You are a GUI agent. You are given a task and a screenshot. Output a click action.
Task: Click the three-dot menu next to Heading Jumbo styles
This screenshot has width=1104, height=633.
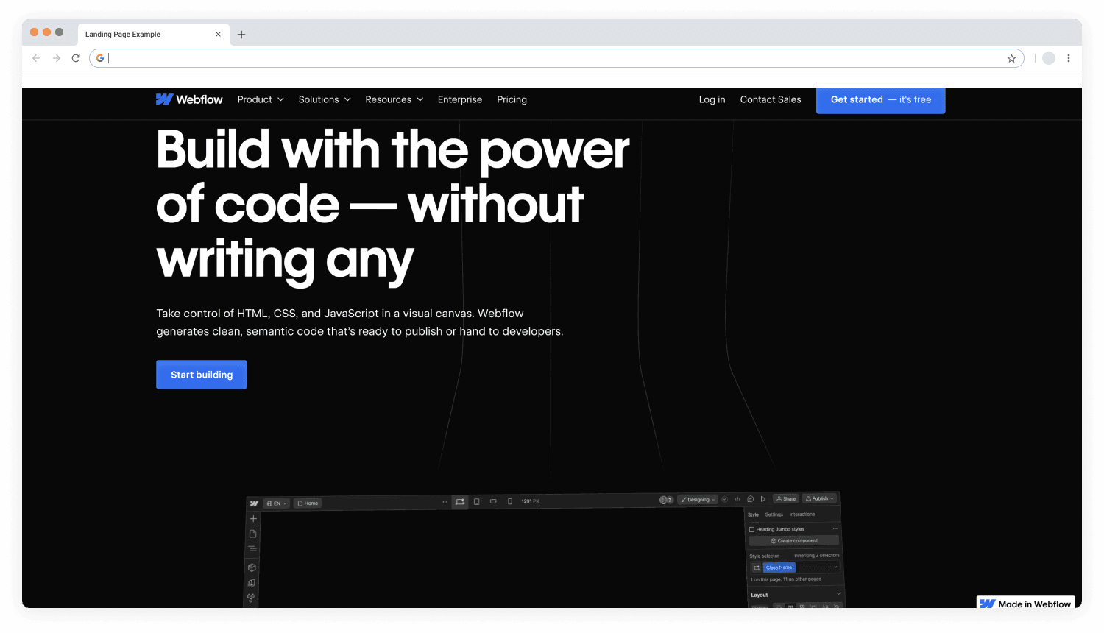click(x=835, y=528)
